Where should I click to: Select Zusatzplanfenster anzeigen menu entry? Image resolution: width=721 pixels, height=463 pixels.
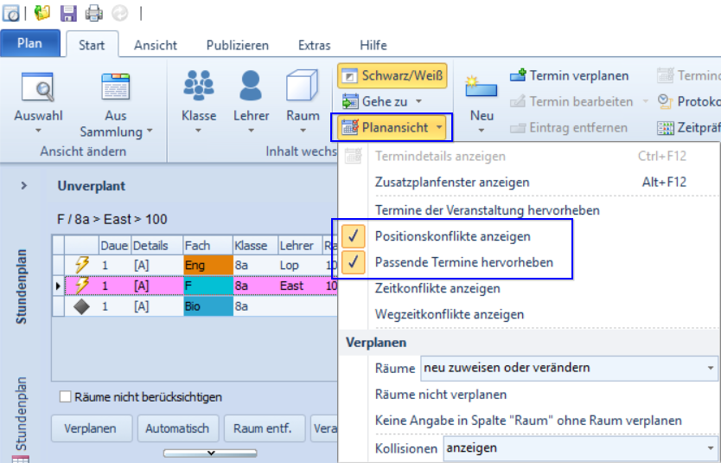click(452, 183)
